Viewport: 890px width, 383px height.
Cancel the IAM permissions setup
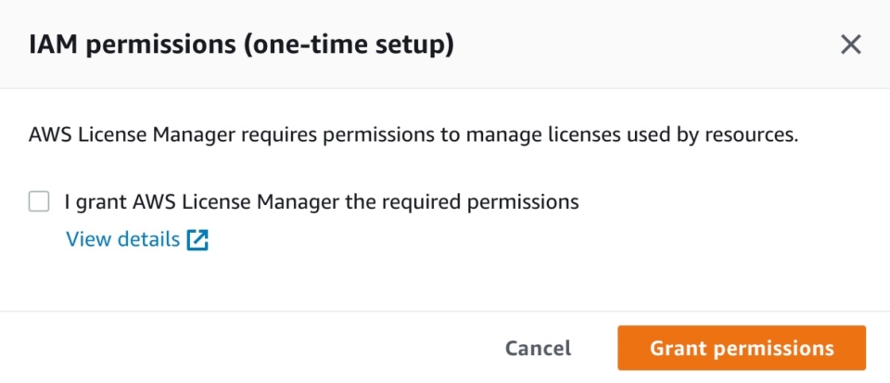coord(538,348)
